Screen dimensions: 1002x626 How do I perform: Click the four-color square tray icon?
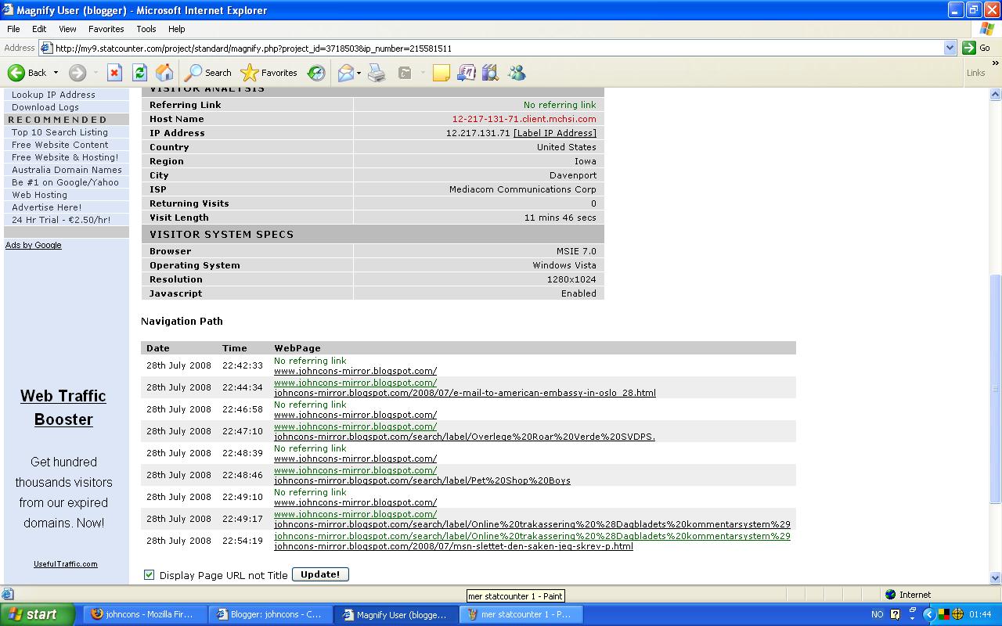click(x=944, y=614)
